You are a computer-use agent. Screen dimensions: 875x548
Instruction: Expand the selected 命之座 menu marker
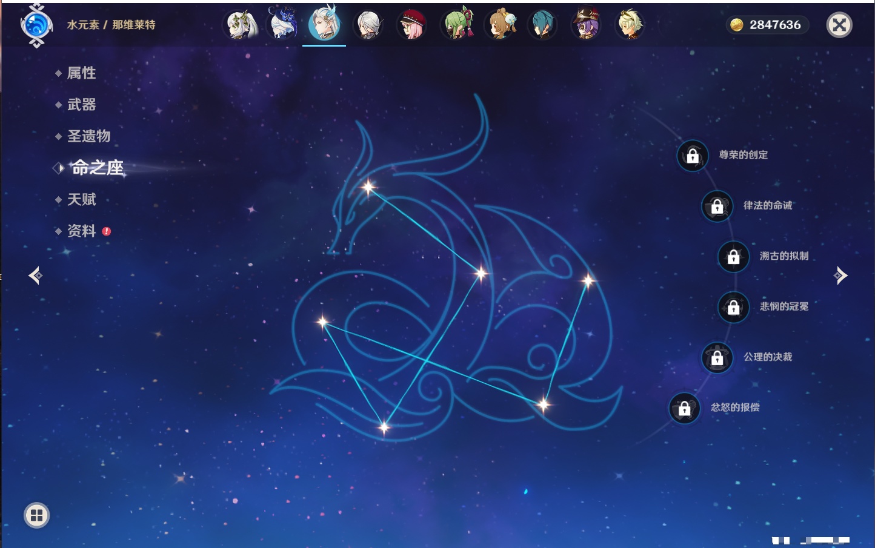58,168
